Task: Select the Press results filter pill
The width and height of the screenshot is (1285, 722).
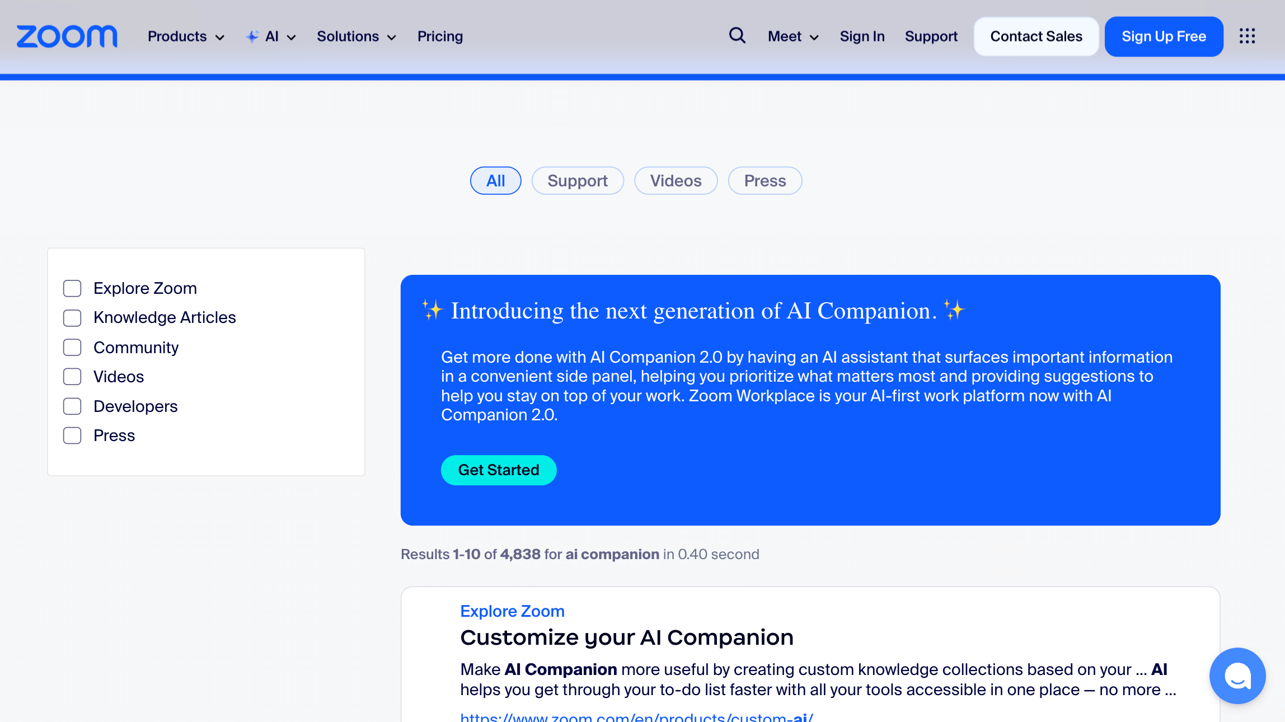Action: 765,180
